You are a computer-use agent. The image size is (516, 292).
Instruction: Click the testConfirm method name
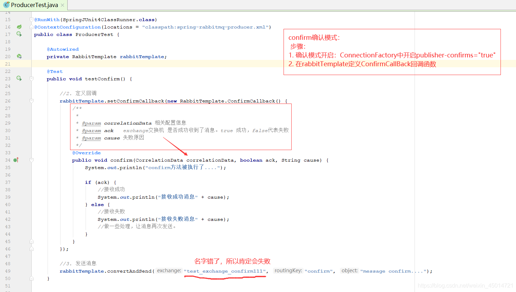[102, 79]
